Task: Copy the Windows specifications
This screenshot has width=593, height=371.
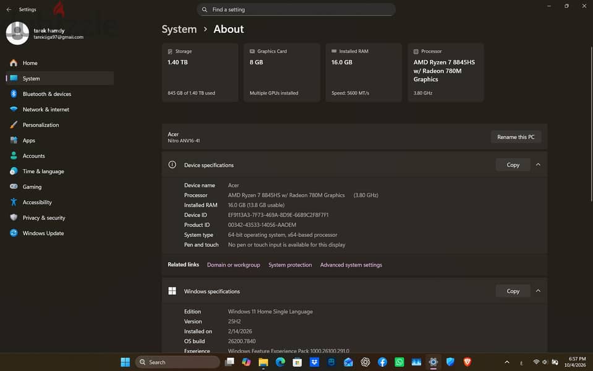Action: [x=513, y=291]
